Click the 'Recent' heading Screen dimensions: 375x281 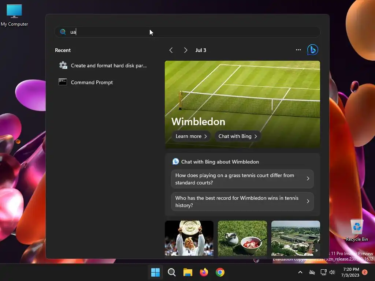[x=63, y=50]
